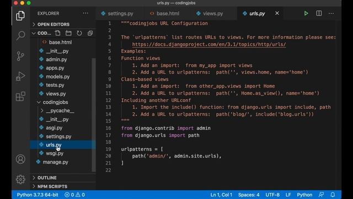
Task: Open tests.py in the file tree
Action: coord(55,85)
